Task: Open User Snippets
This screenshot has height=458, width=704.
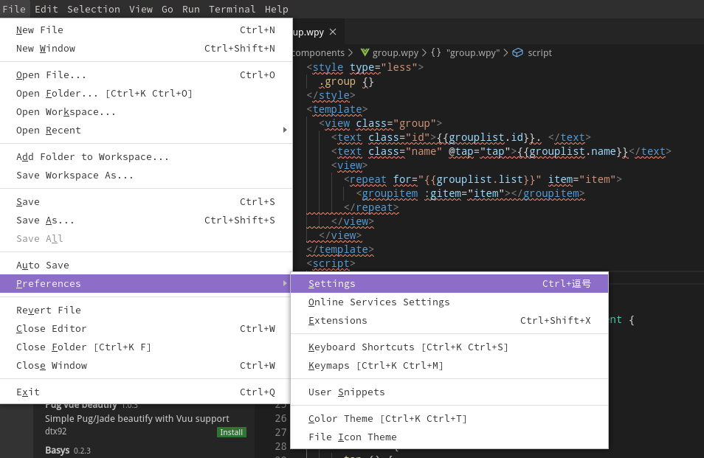Action: tap(347, 392)
